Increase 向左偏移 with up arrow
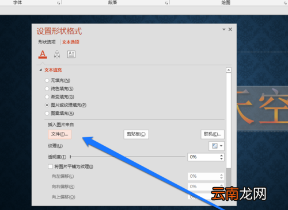Viewport: 288px width, 210px height. (222, 174)
